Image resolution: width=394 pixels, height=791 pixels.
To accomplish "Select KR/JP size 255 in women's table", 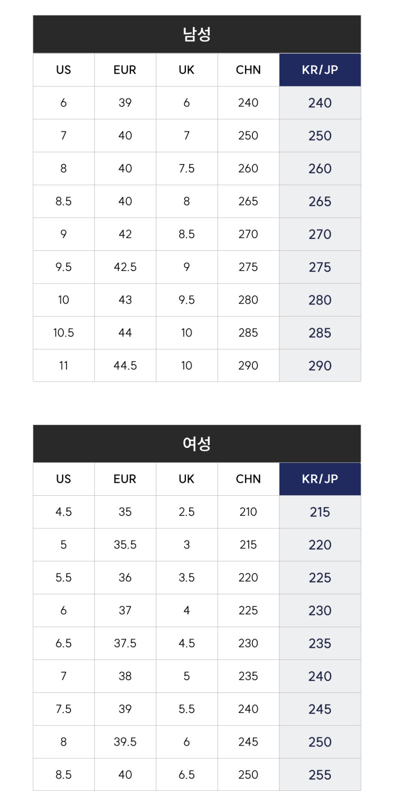I will (x=320, y=774).
